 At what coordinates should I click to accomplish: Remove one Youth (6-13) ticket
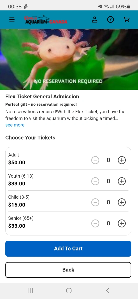click(95, 181)
